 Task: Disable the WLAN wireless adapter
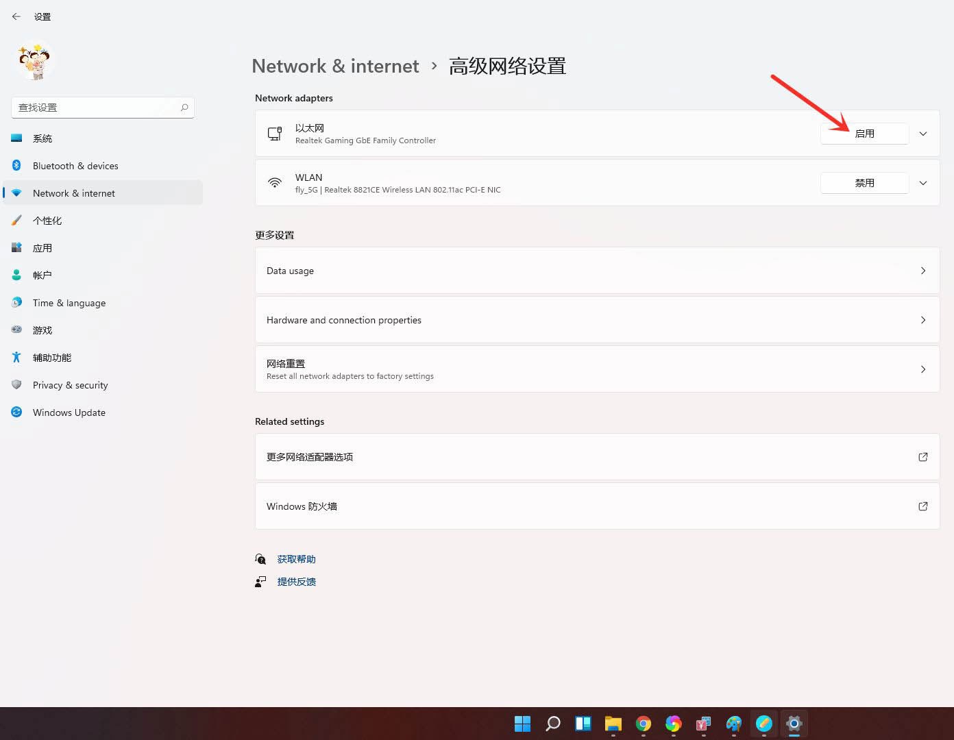pyautogui.click(x=864, y=182)
